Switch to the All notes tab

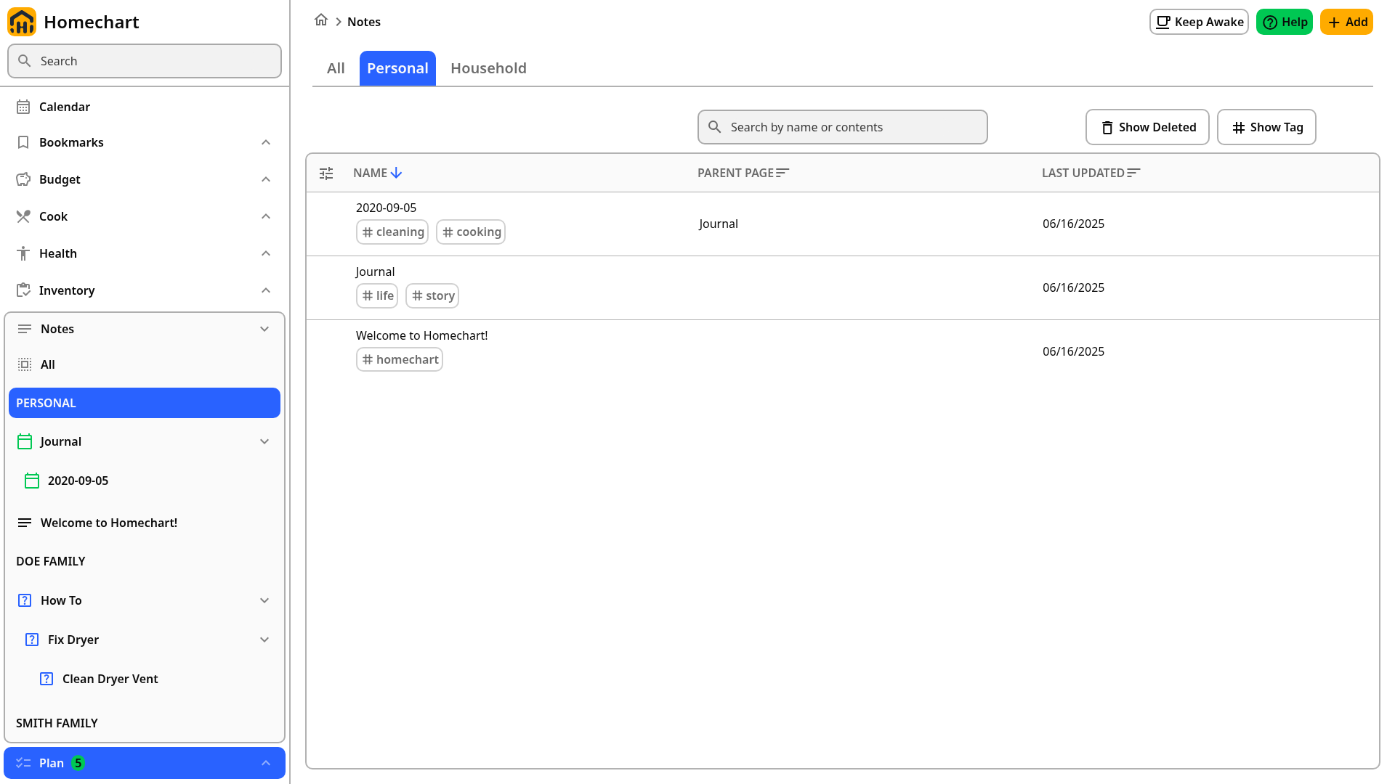point(336,68)
